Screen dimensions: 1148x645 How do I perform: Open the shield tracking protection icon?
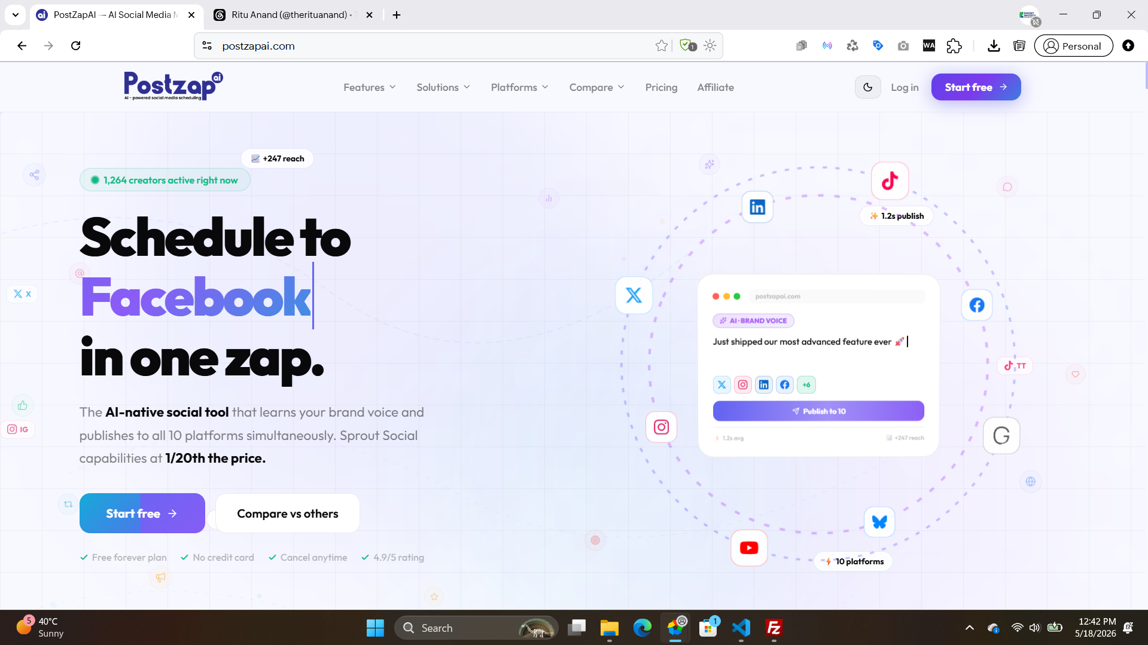point(688,46)
